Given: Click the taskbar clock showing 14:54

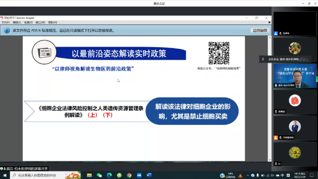Looking at the screenshot, I should (300, 175).
